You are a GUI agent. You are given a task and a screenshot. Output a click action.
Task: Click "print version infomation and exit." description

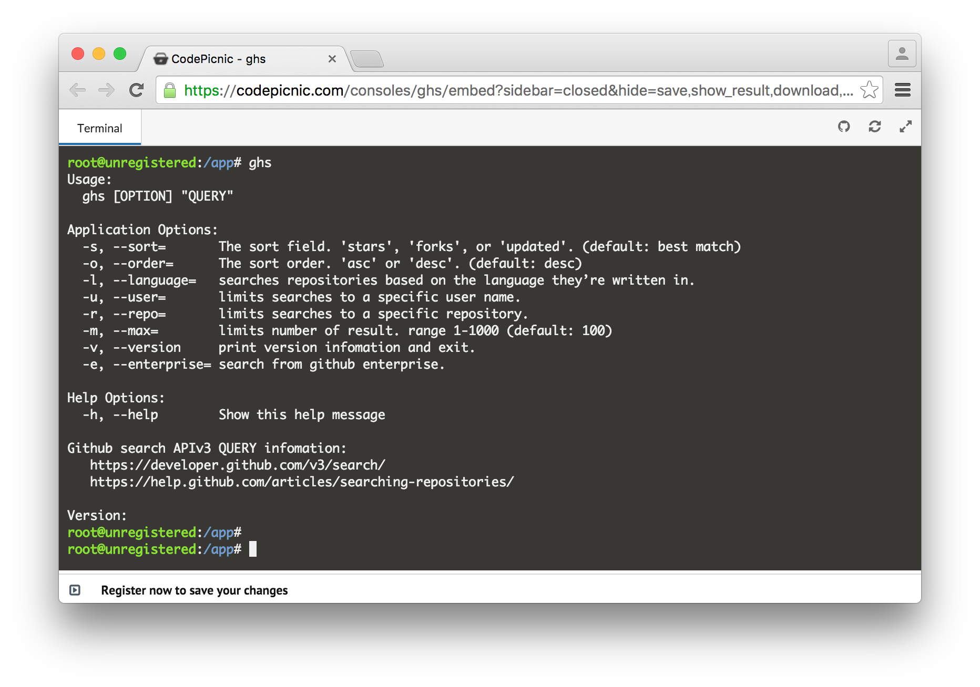[x=347, y=348]
